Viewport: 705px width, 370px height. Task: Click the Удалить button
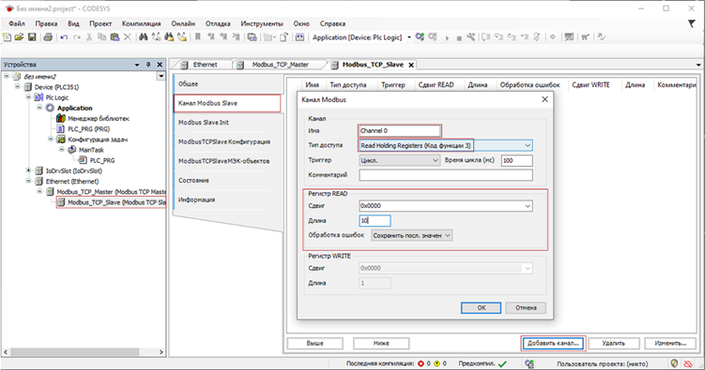[613, 343]
